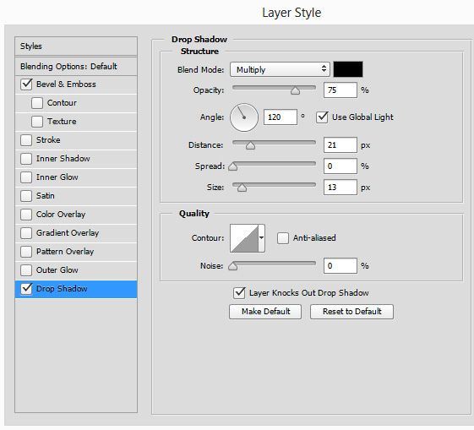Enable the Anti-aliased checkbox
Viewport: 474px width, 430px height.
(x=283, y=238)
